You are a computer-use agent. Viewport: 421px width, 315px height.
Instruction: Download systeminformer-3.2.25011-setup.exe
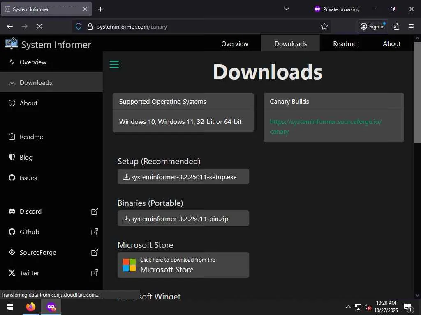pyautogui.click(x=183, y=176)
